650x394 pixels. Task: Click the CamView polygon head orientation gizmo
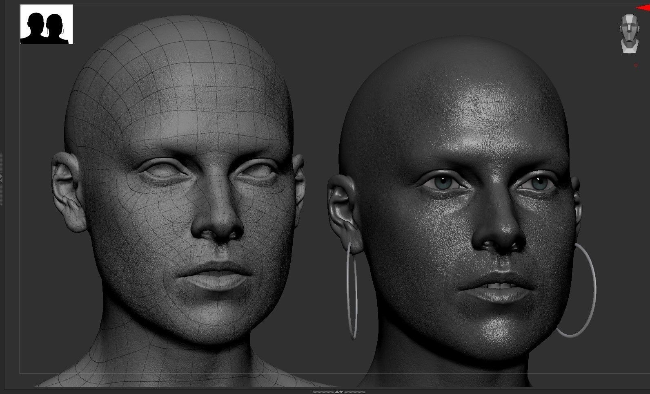629,34
